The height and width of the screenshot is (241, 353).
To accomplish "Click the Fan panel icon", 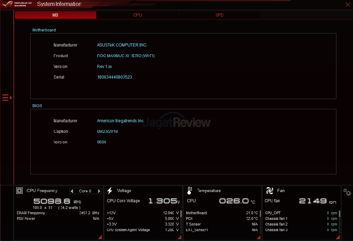I will [x=270, y=191].
